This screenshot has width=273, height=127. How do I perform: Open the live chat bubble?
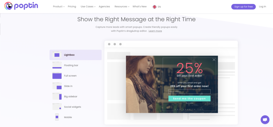pos(265,120)
